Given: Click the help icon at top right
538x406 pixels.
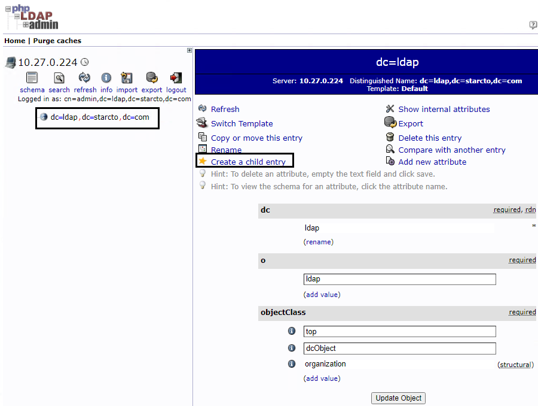Looking at the screenshot, I should [533, 25].
